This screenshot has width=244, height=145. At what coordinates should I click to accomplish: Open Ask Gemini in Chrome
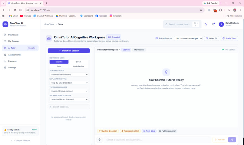[x=211, y=3]
